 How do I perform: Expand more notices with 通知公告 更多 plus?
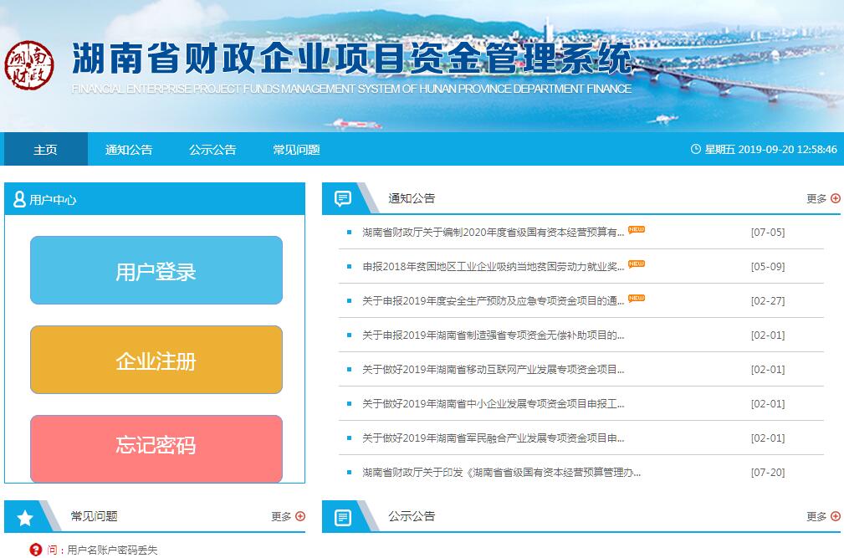834,198
